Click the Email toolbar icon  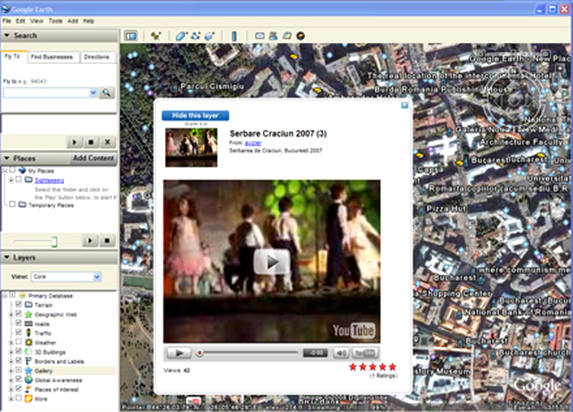pyautogui.click(x=260, y=36)
